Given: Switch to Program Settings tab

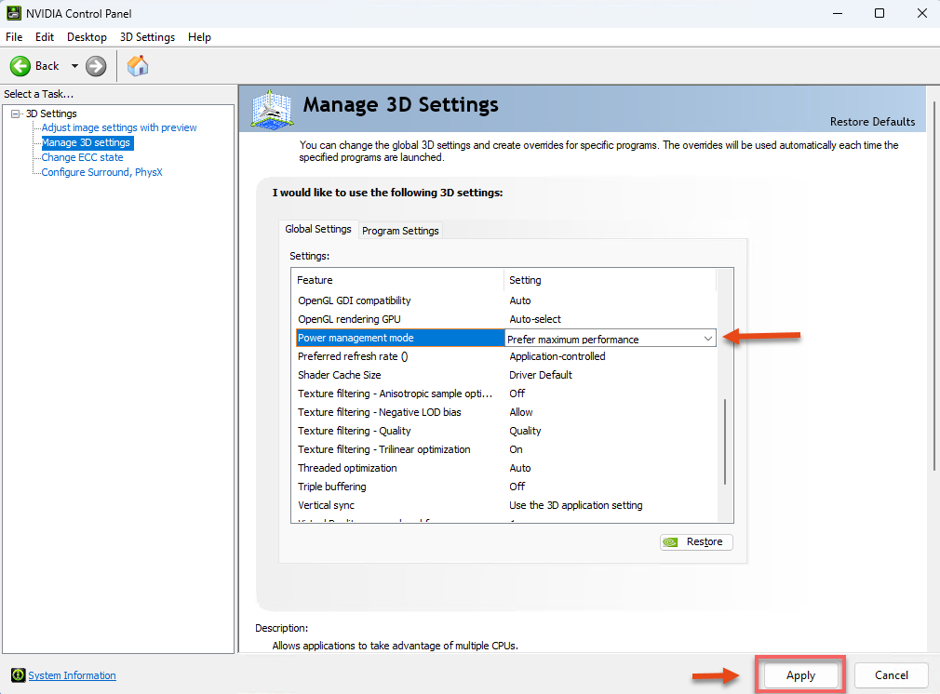Looking at the screenshot, I should click(400, 231).
